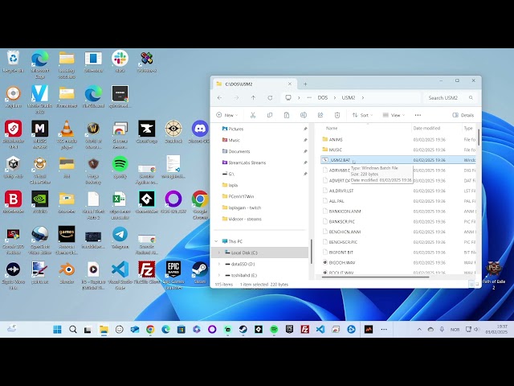Select the BANKICON.ANM file
514x386 pixels.
pyautogui.click(x=345, y=211)
